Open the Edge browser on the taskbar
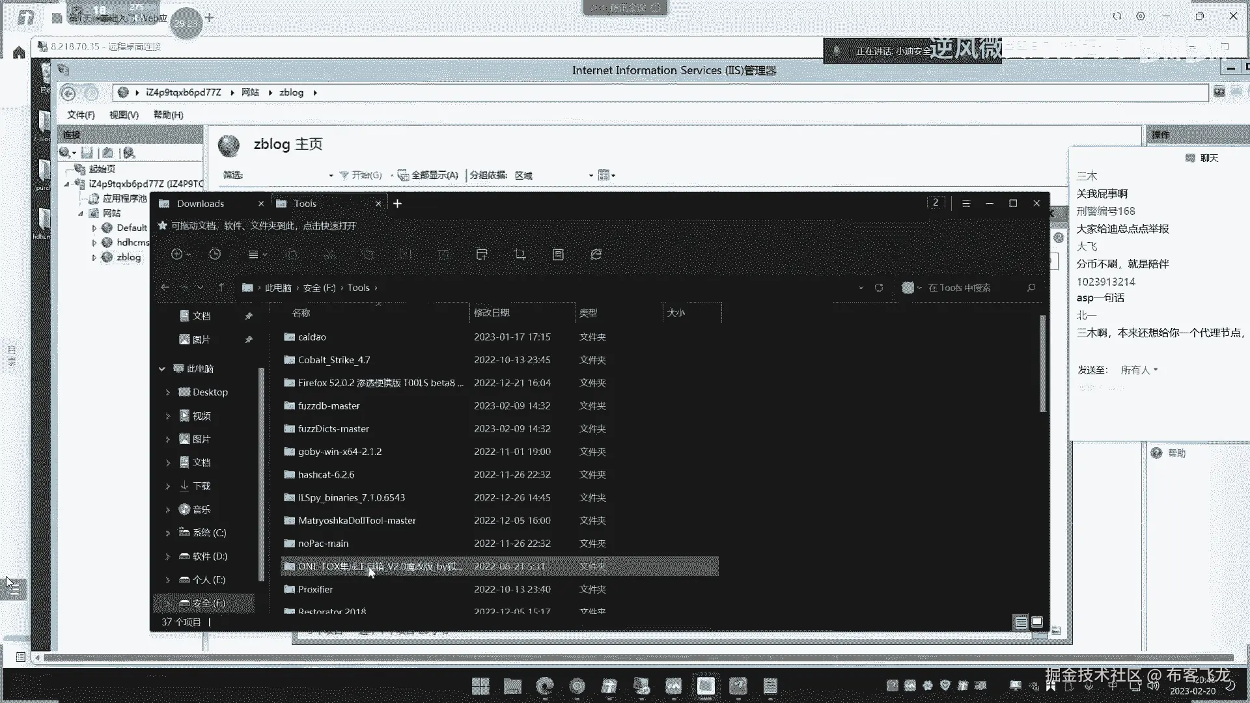Image resolution: width=1250 pixels, height=703 pixels. tap(544, 686)
